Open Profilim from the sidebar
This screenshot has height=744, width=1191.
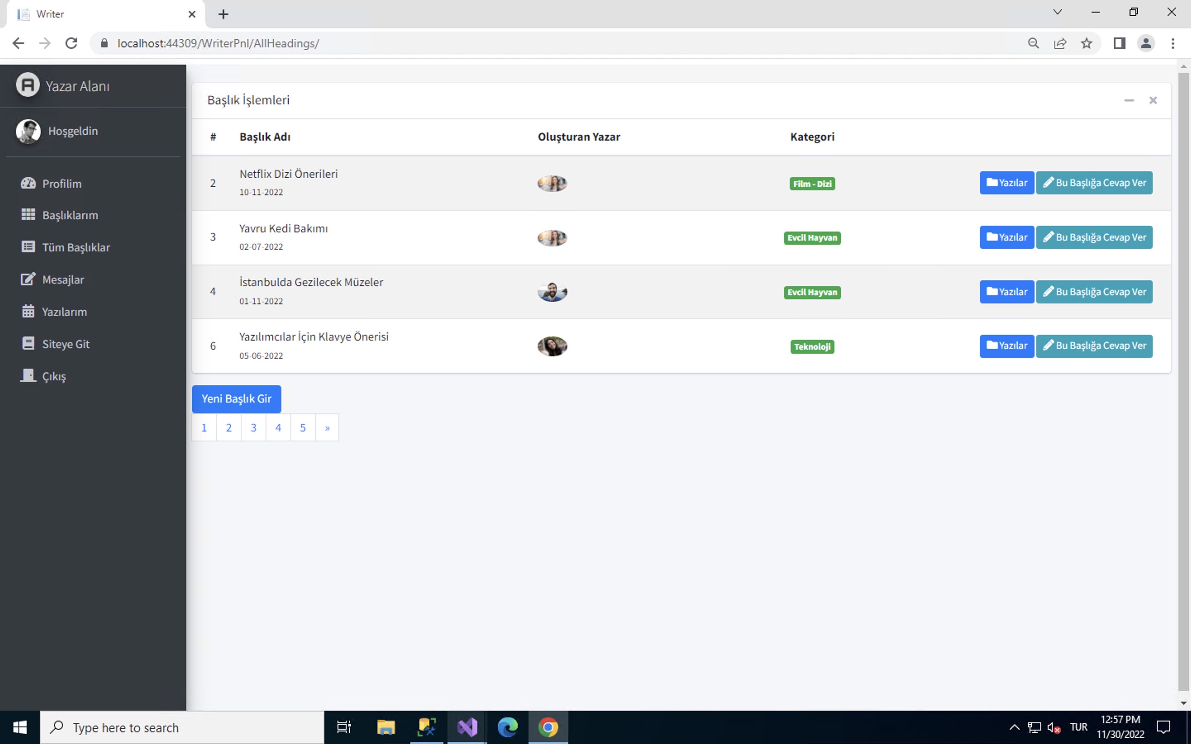62,184
